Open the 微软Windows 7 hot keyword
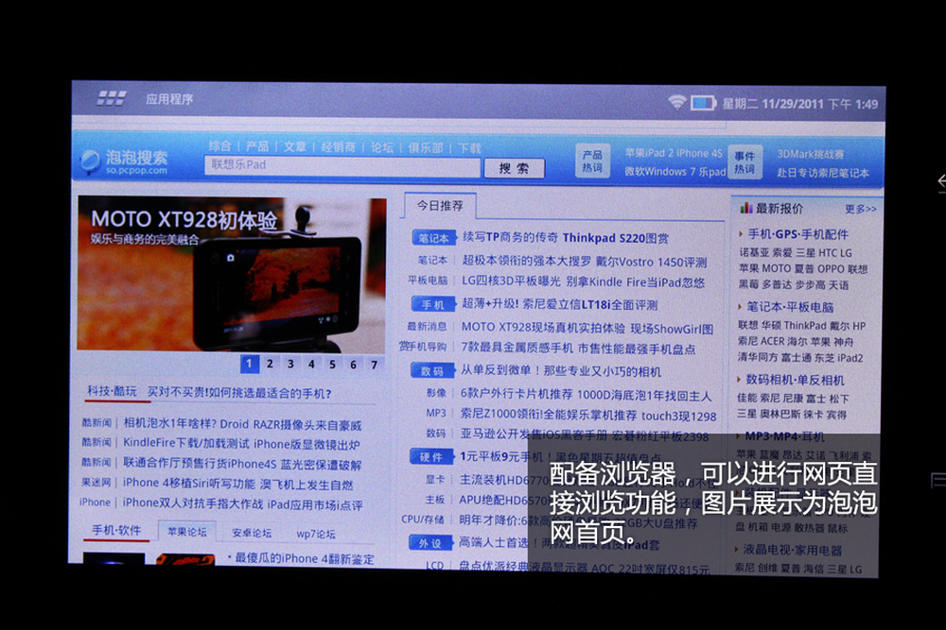946x630 pixels. click(x=660, y=172)
